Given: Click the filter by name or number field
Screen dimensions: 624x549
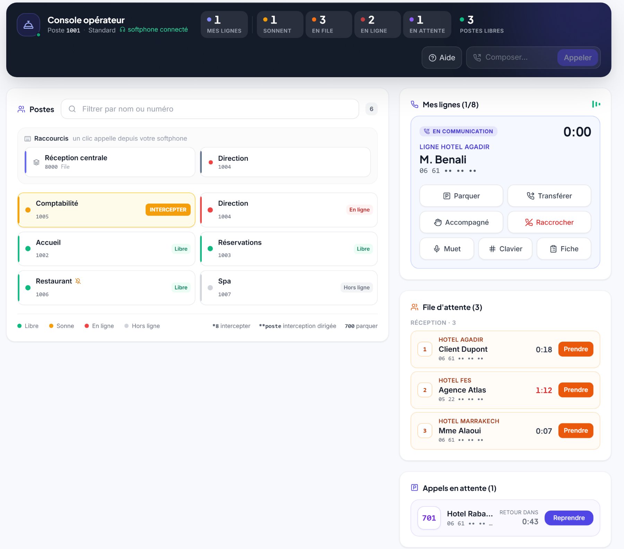Looking at the screenshot, I should pyautogui.click(x=210, y=109).
